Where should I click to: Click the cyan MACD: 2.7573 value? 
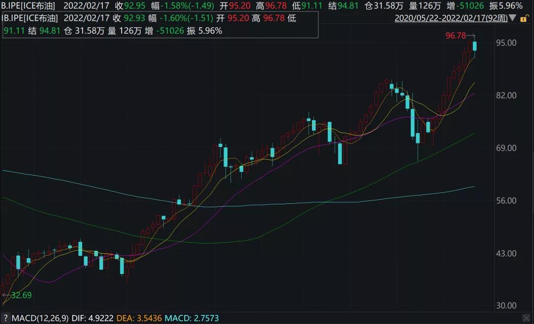pyautogui.click(x=192, y=318)
